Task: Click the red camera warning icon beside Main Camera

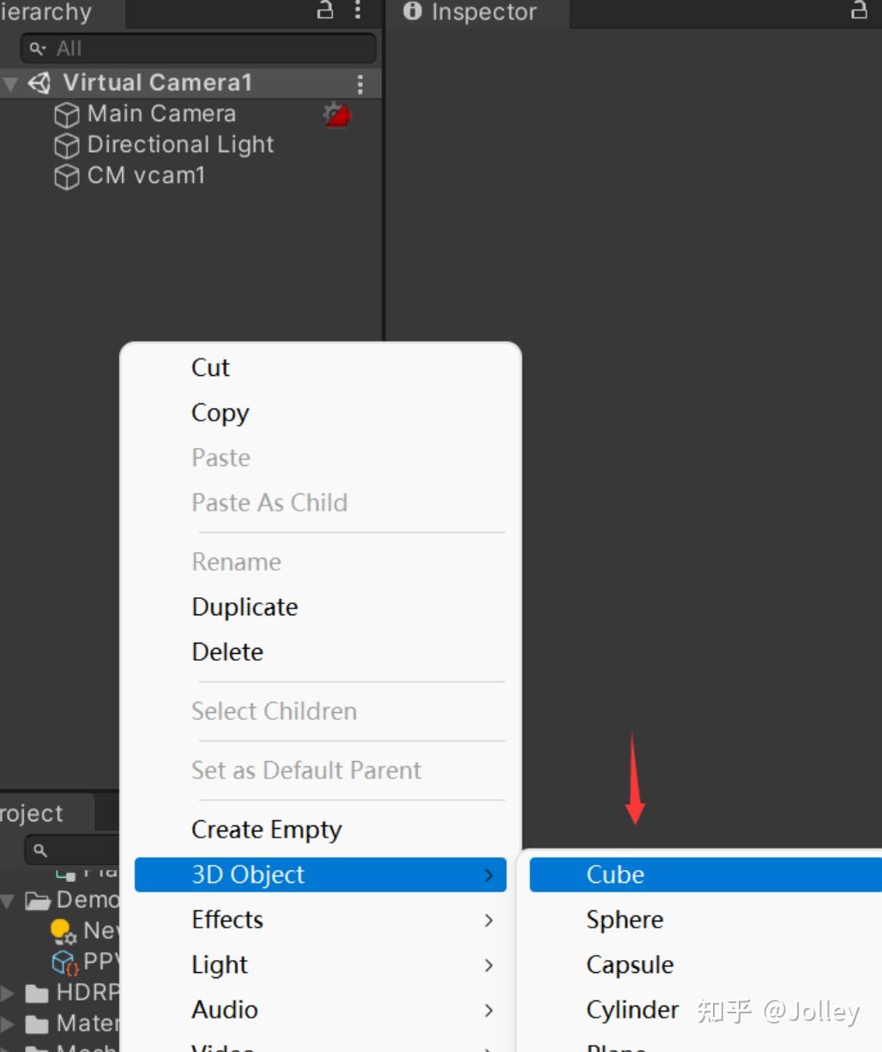Action: (x=334, y=114)
